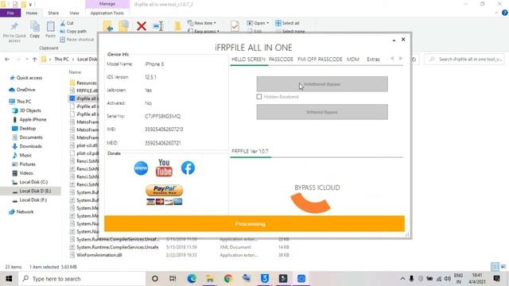Open Downloads in navigation pane

pyautogui.click(x=27, y=146)
